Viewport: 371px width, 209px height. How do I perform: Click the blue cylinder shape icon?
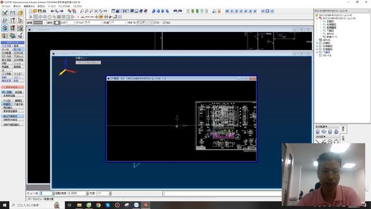pos(318,132)
